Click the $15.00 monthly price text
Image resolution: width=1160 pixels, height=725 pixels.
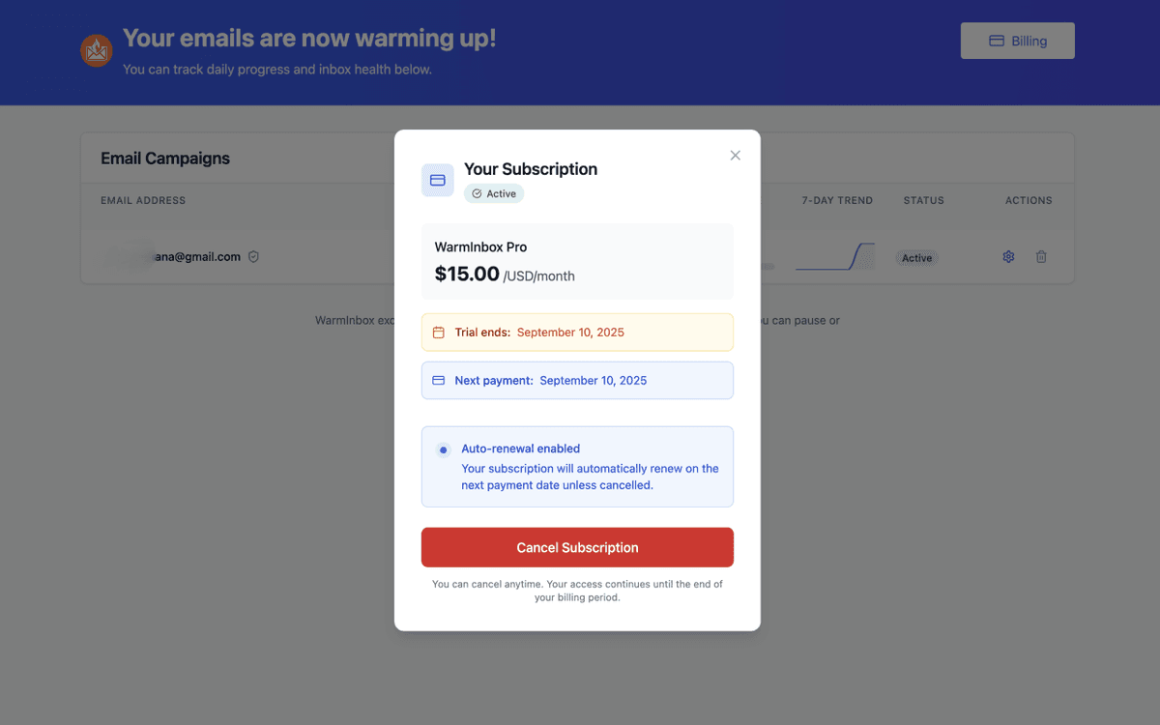tap(467, 274)
